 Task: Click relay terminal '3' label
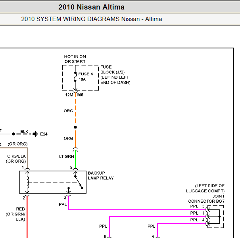tap(65, 198)
